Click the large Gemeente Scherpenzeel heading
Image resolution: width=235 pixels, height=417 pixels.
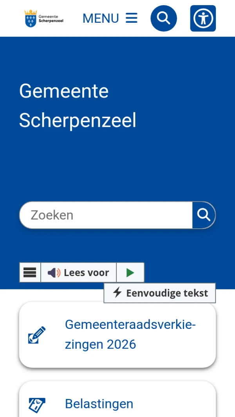78,106
